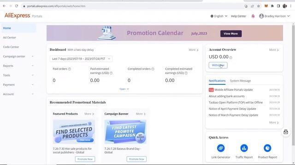Screen dimensions: 295x165
Task: Click the Link Generator icon
Action: pos(221,148)
